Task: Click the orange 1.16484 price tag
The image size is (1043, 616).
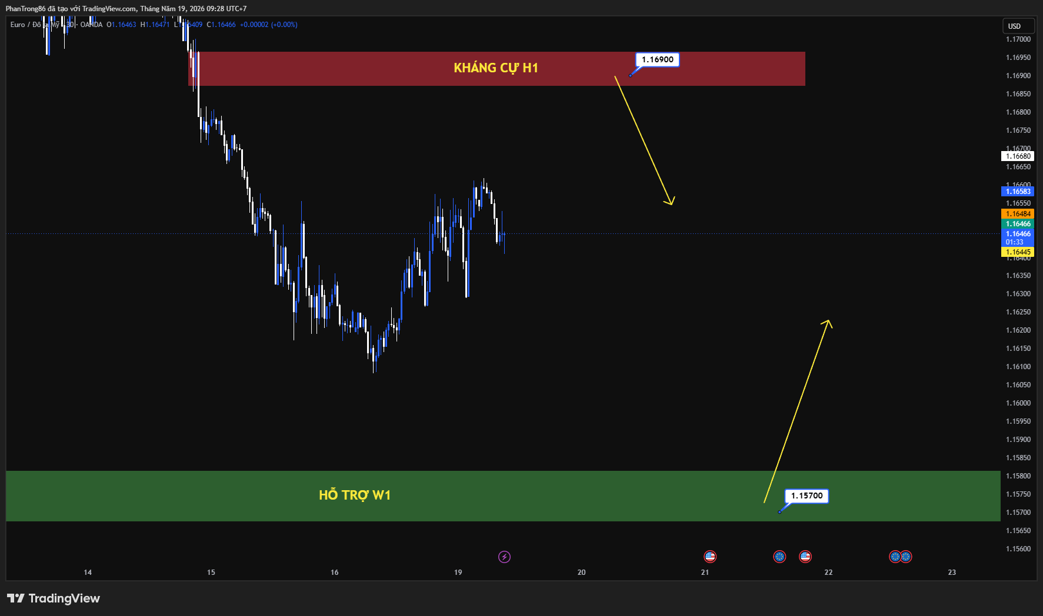Action: (1018, 214)
